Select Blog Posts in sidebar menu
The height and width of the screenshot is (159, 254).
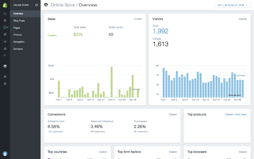(19, 21)
